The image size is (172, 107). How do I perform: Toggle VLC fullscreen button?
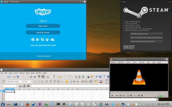[x=128, y=95]
